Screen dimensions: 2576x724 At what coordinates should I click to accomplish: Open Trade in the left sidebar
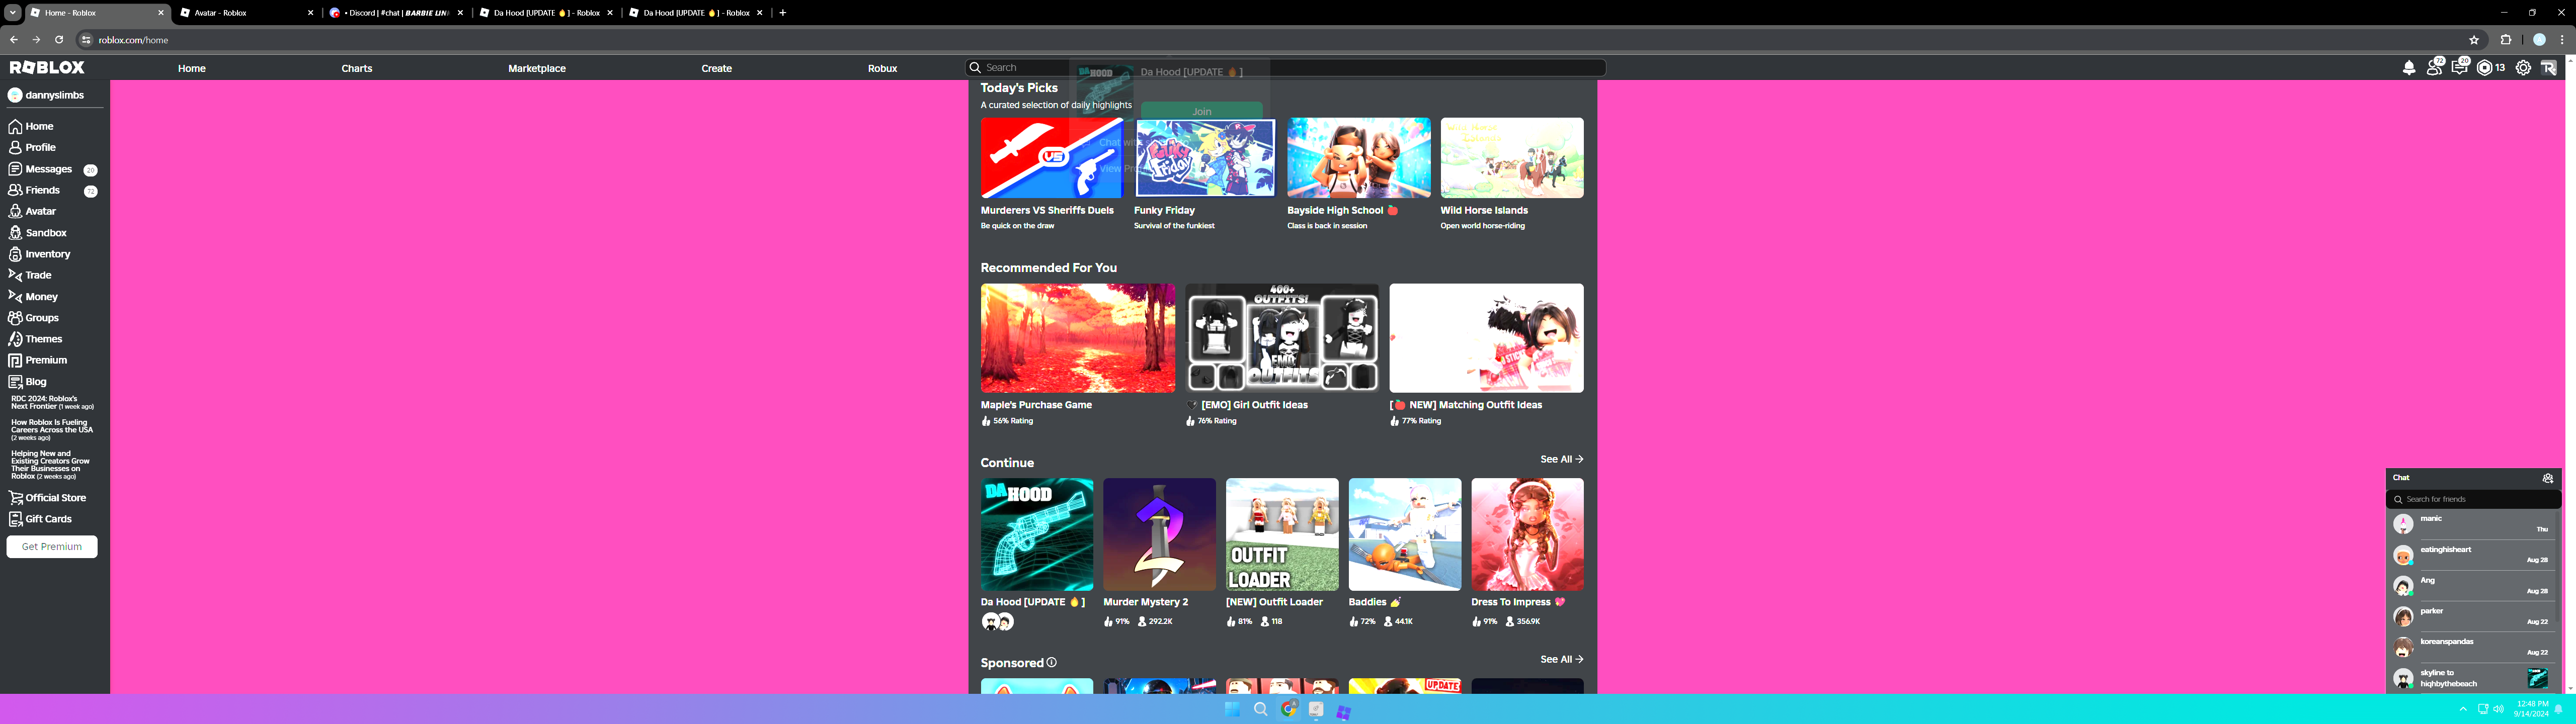tap(38, 275)
